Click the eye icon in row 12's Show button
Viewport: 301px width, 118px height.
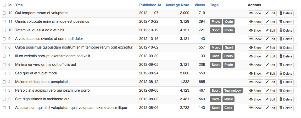(x=251, y=13)
